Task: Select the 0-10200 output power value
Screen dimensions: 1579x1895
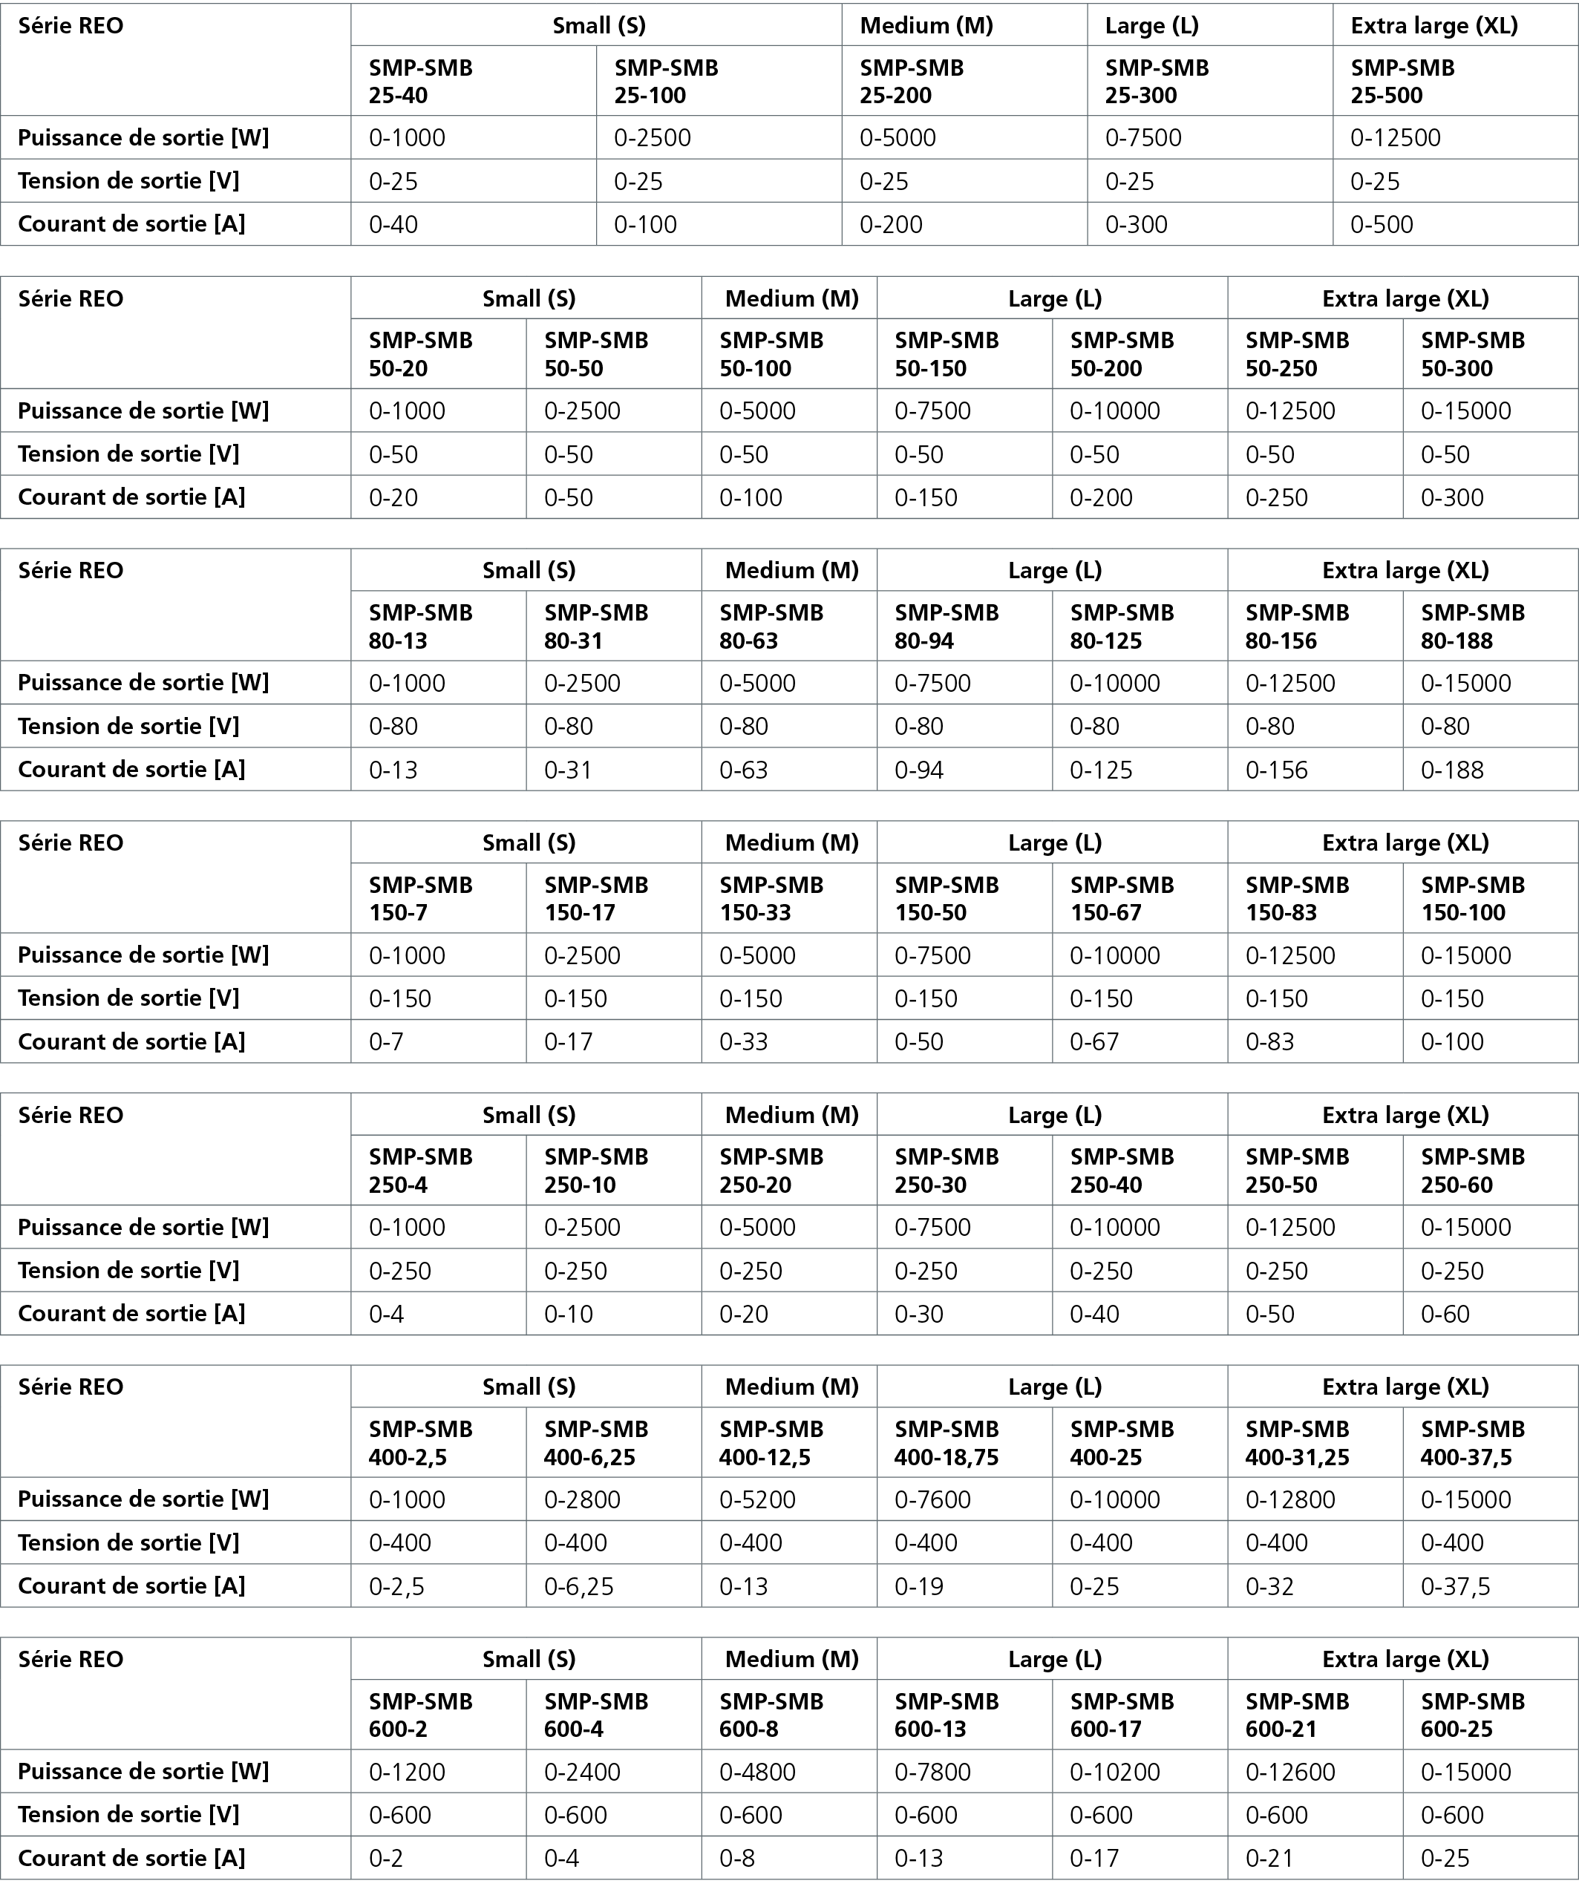Action: 1115,1771
